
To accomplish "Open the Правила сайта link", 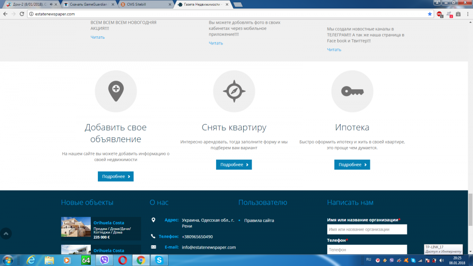I will point(259,220).
